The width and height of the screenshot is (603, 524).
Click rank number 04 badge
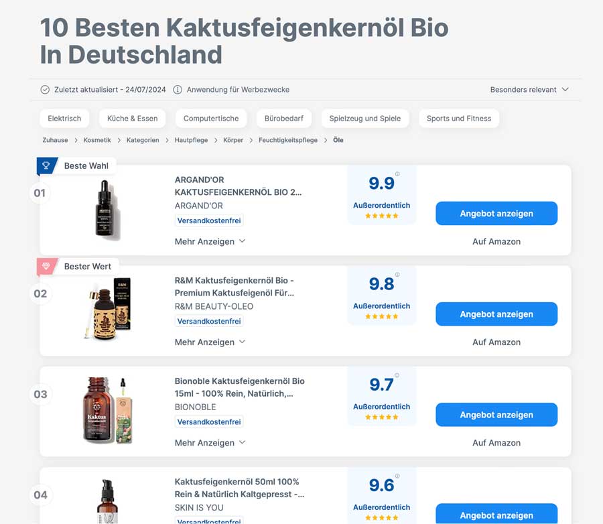[40, 495]
